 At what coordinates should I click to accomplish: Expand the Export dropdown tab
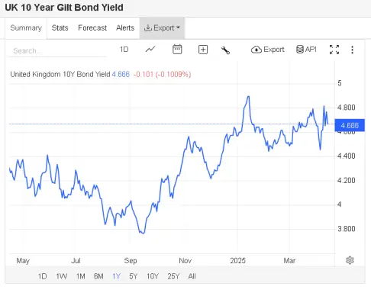162,28
